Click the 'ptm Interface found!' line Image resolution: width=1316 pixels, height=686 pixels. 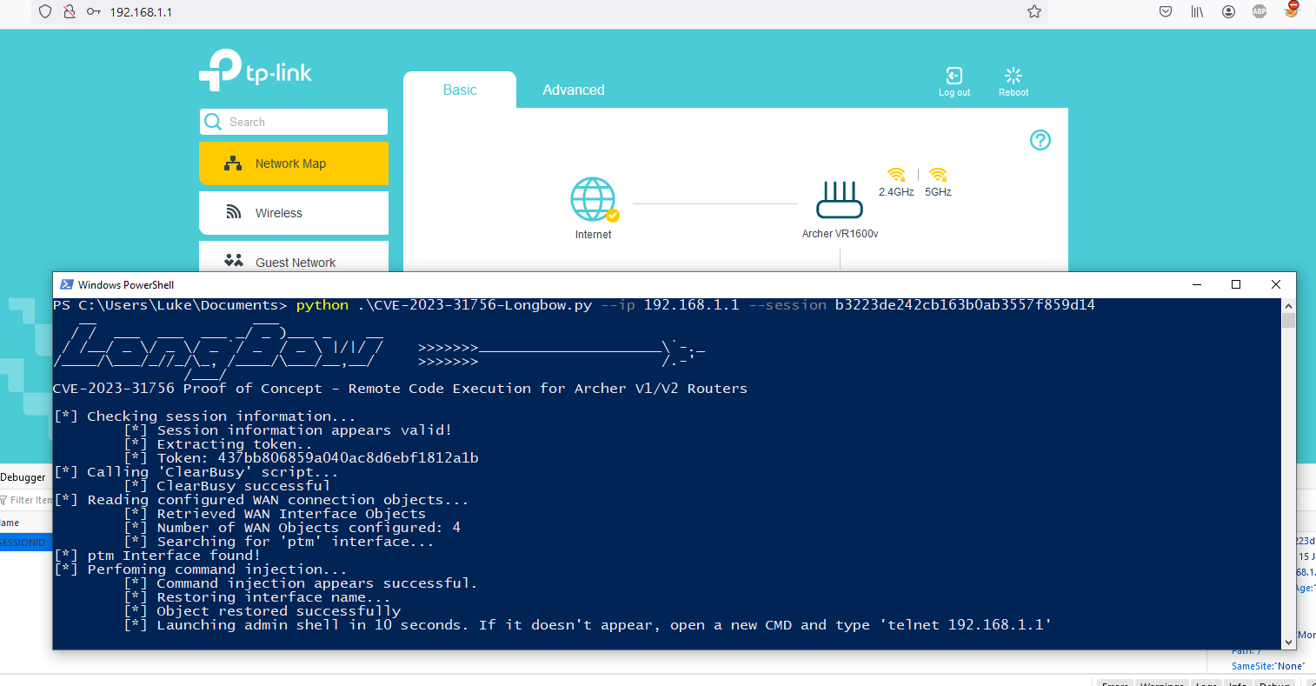tap(157, 556)
